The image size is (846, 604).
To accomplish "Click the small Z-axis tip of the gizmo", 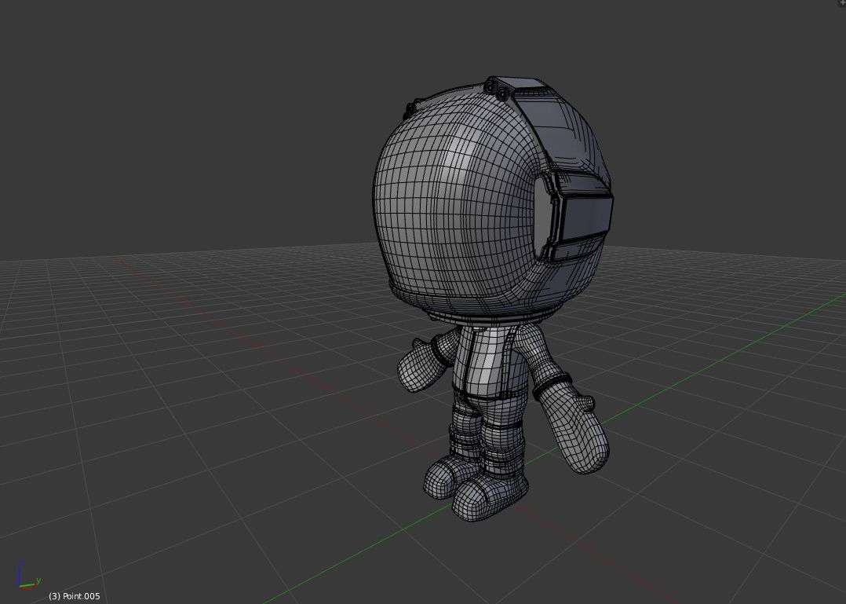I will (22, 563).
